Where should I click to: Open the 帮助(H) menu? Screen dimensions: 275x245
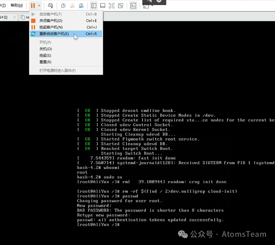point(17,5)
